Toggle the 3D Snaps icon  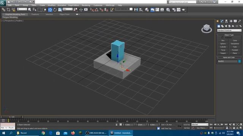pyautogui.click(x=92, y=10)
